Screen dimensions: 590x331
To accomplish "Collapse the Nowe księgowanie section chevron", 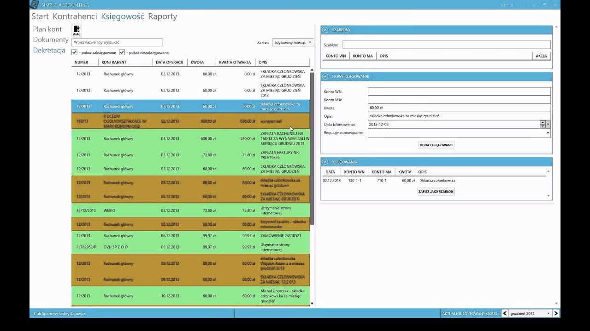I will tap(325, 77).
